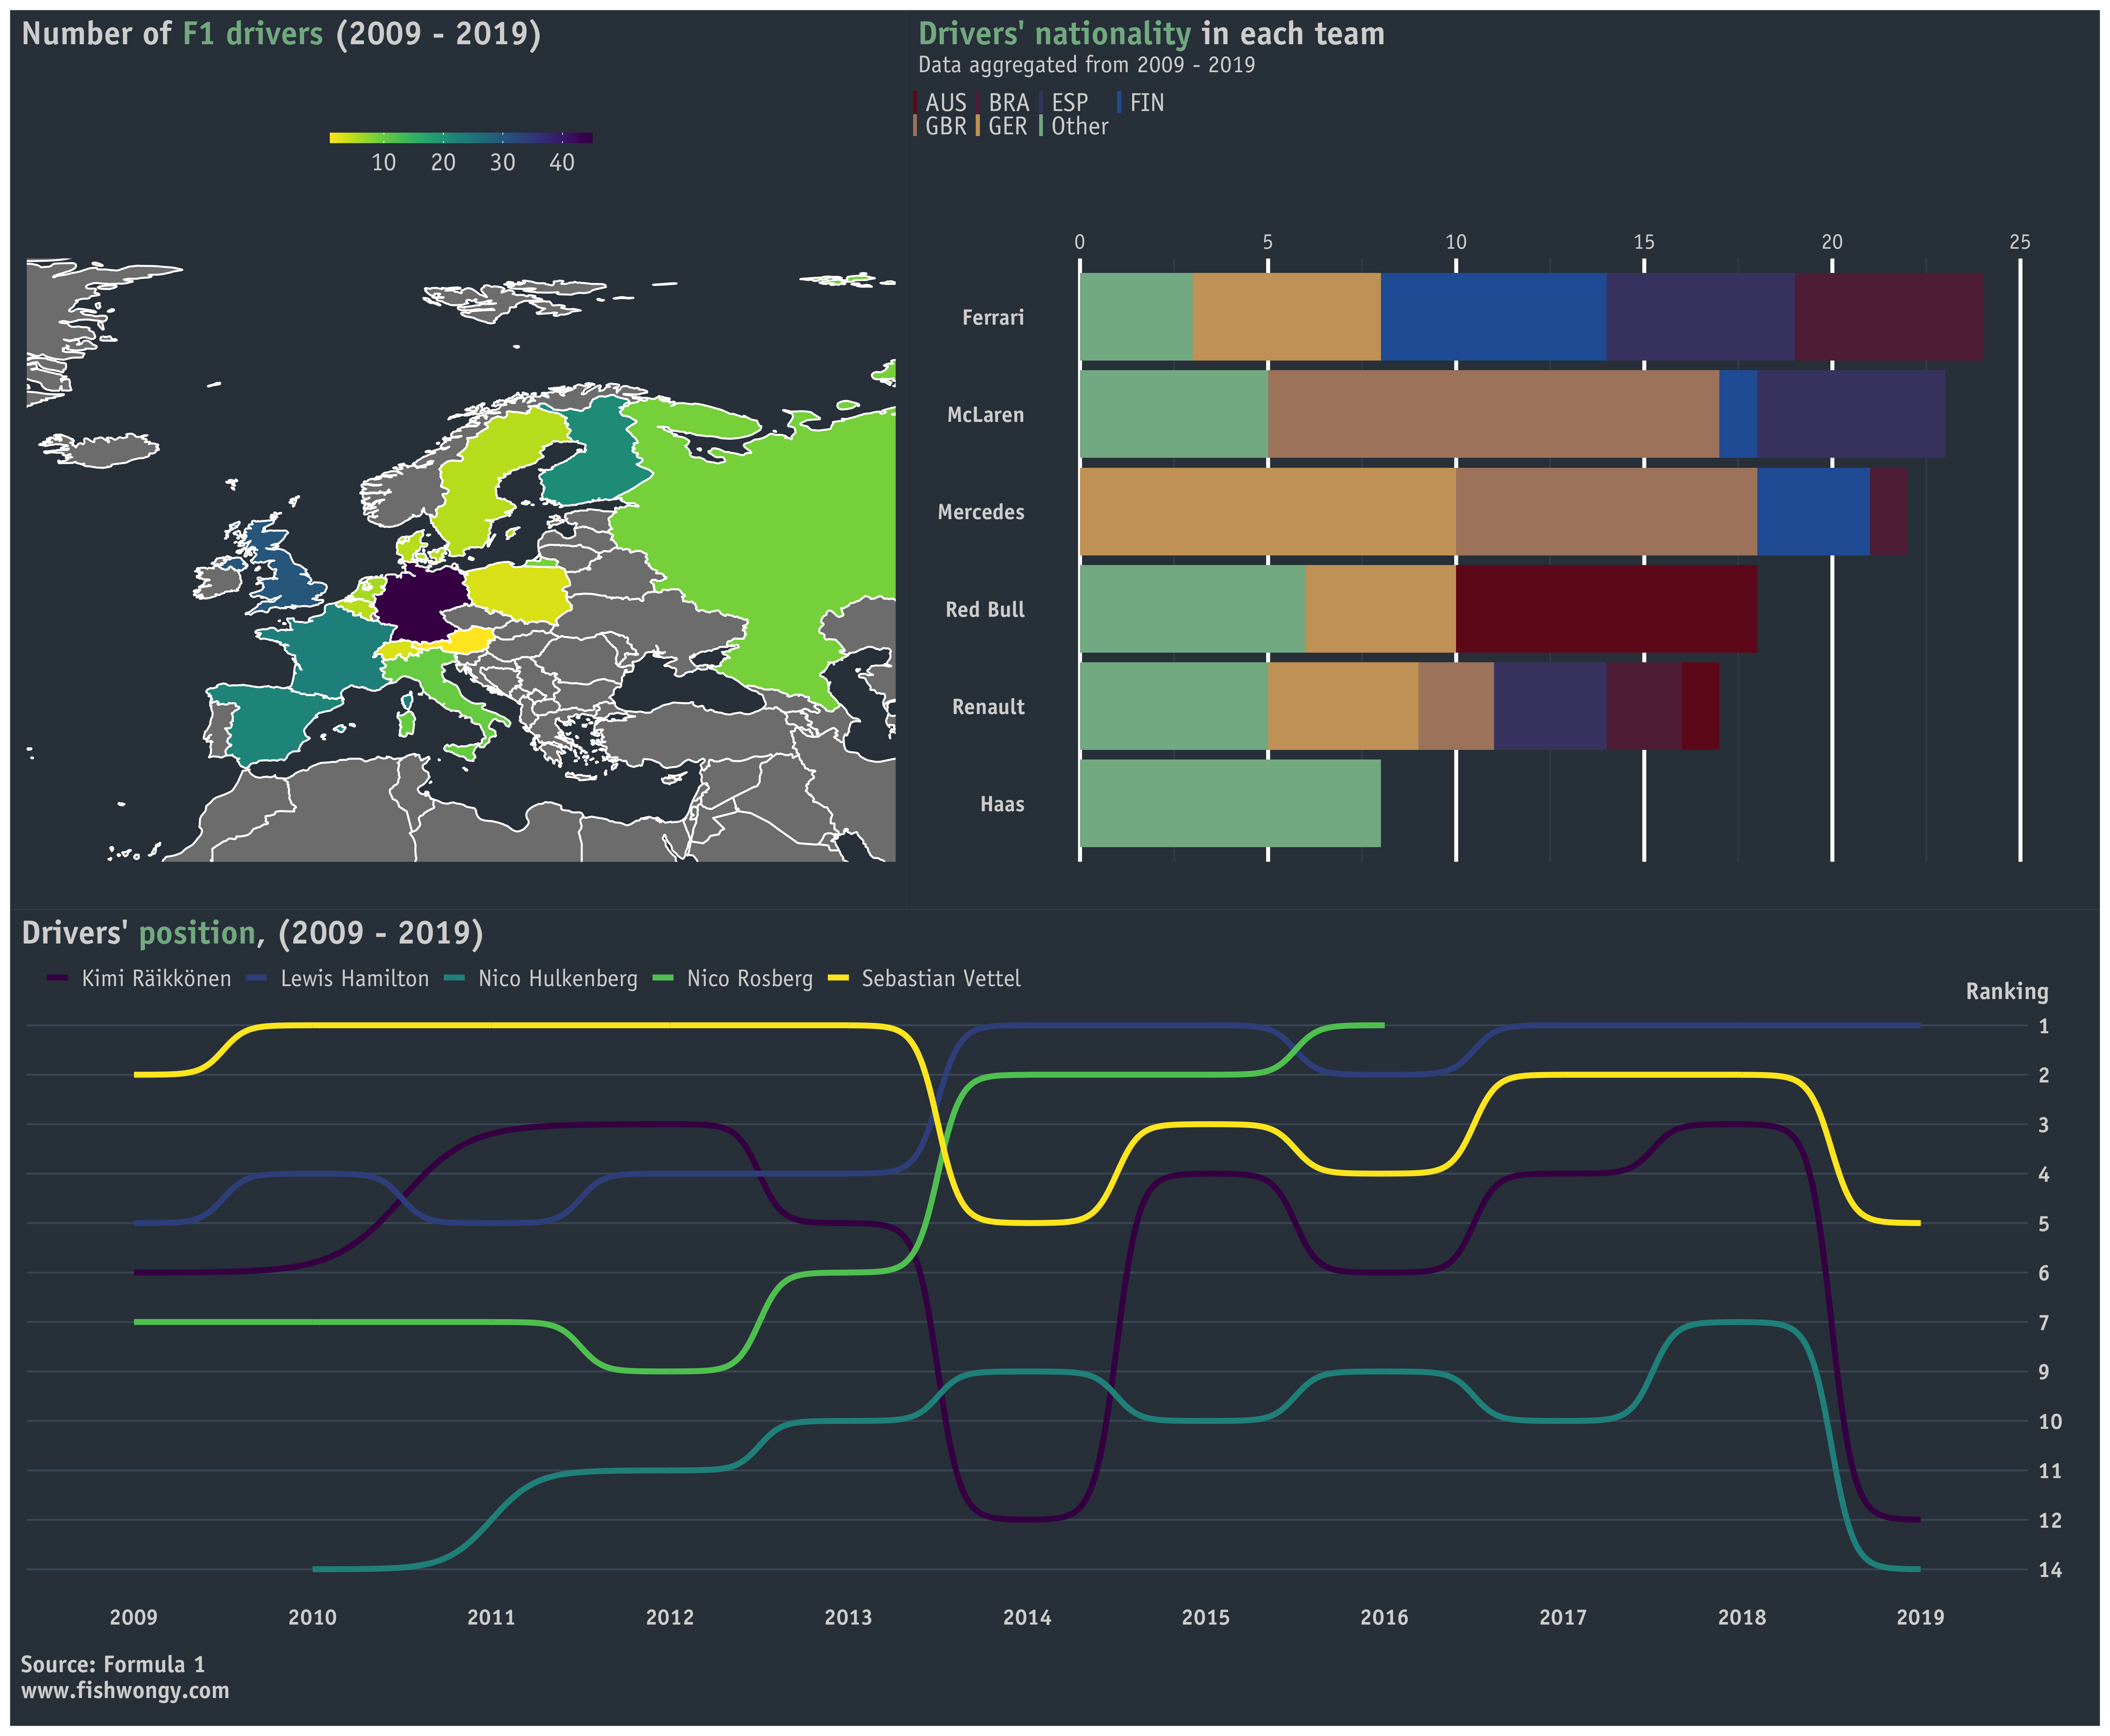2110x1736 pixels.
Task: Click the 2019 year label
Action: click(x=1921, y=1617)
